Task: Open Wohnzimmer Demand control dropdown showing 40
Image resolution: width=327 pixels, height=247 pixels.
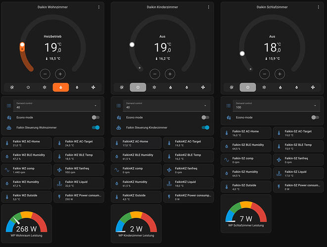Action: pos(57,105)
